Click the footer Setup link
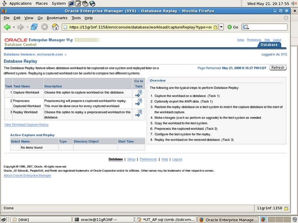 click(x=131, y=159)
